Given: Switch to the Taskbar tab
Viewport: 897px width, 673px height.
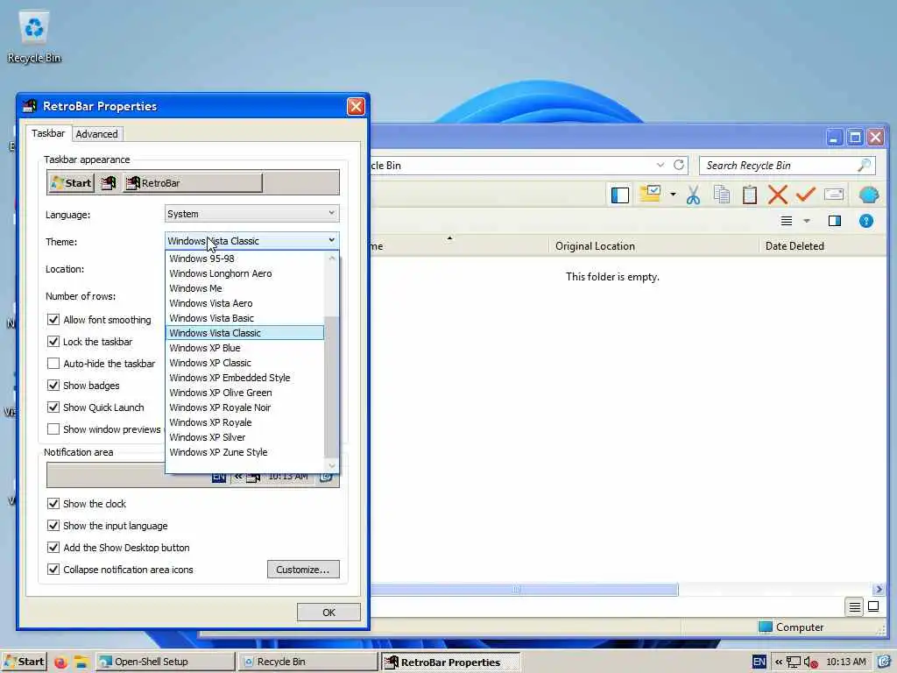Looking at the screenshot, I should click(x=48, y=133).
